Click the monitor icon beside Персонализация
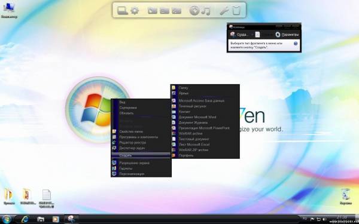The image size is (359, 224). coord(114,174)
